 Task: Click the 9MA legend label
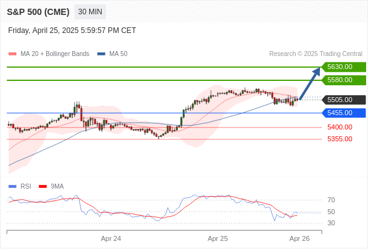(57, 187)
